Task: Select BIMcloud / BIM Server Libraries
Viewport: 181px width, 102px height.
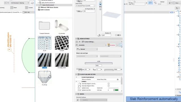Action: 49,7
